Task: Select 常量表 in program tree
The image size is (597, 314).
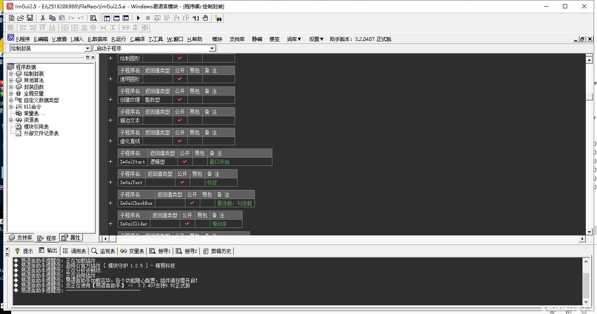Action: pos(34,113)
